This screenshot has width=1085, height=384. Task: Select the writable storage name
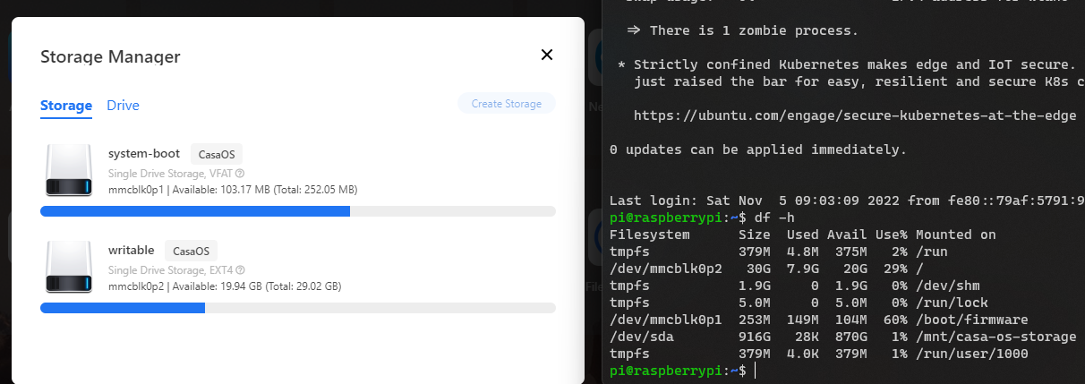tap(132, 250)
